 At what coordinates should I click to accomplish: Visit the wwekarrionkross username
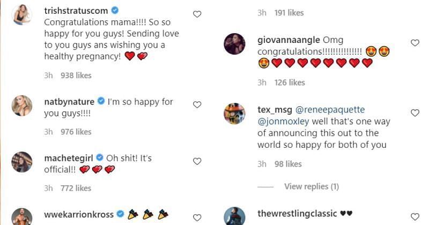[79, 214]
